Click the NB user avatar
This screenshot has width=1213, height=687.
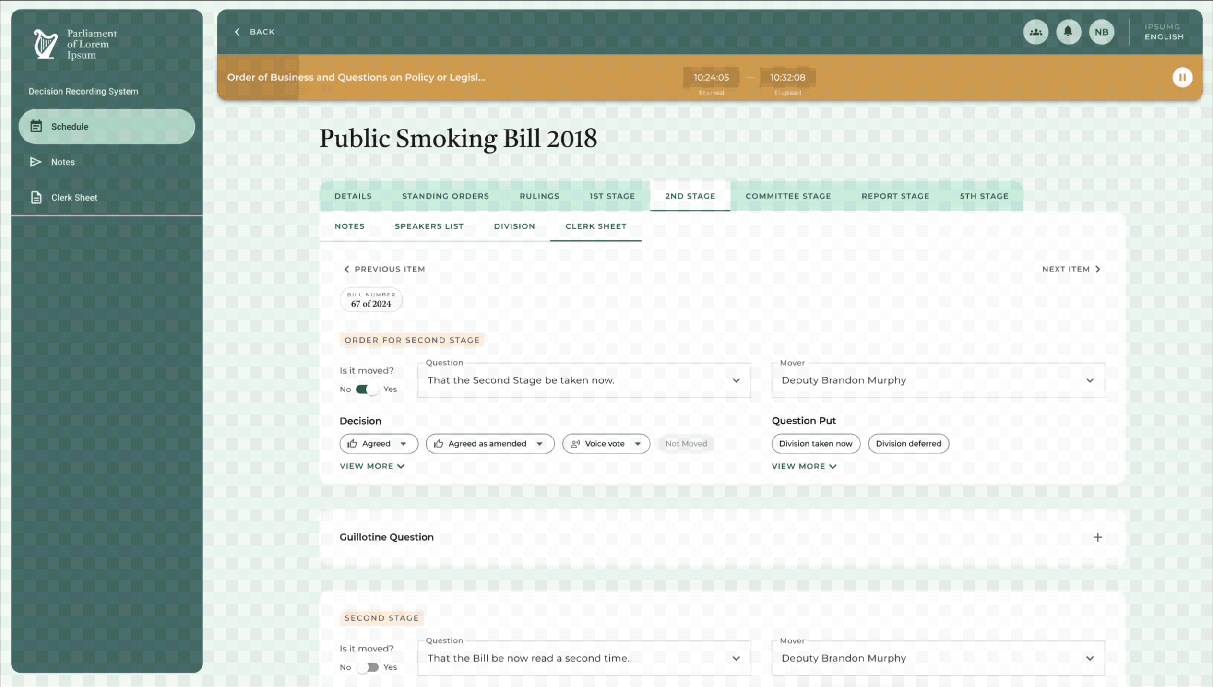click(1101, 32)
